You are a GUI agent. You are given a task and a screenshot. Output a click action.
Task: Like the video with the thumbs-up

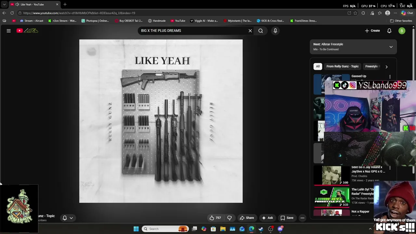215,218
